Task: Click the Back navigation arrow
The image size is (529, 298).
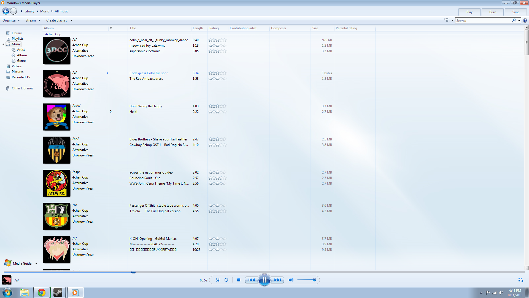Action: click(6, 11)
